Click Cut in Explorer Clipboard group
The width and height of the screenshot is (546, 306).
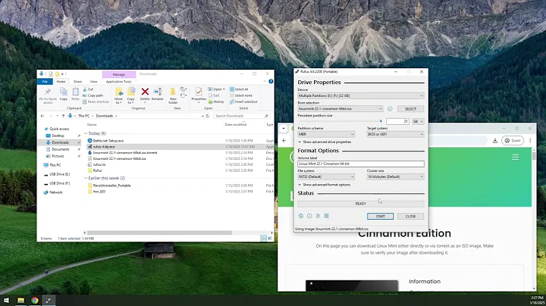coord(88,89)
